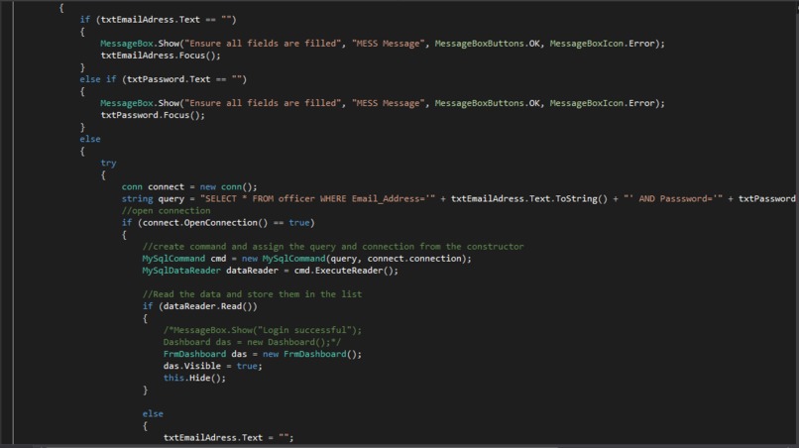Click the 'conn connect = new conn();' line
Viewport: 799px width, 448px height.
(x=189, y=186)
